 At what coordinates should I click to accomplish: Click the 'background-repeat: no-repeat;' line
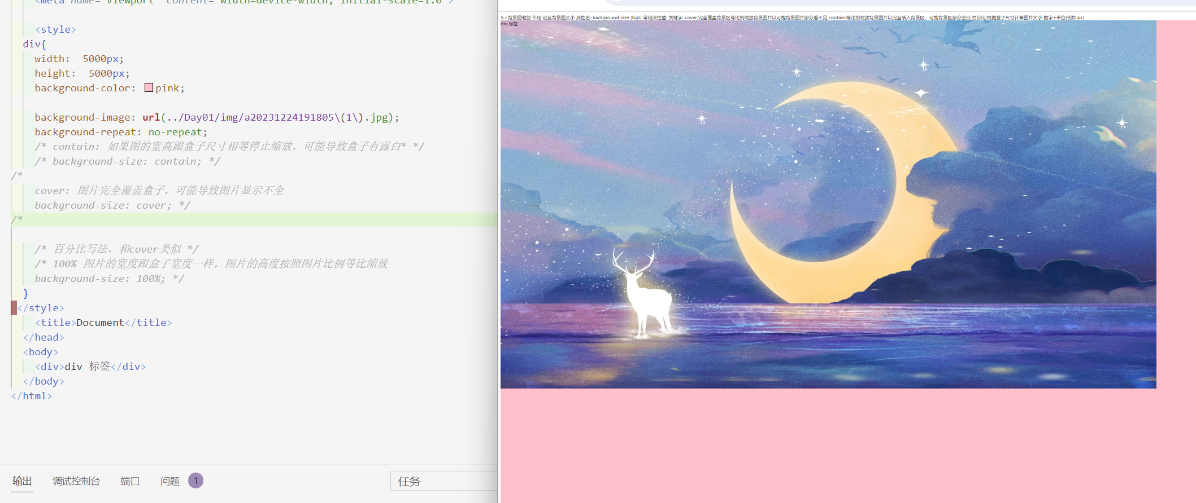121,132
